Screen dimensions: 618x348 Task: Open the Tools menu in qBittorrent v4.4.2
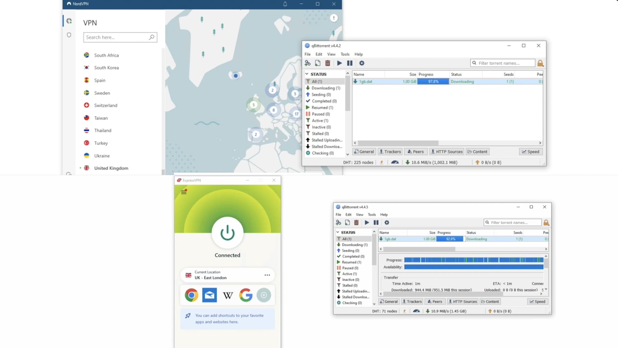(345, 54)
